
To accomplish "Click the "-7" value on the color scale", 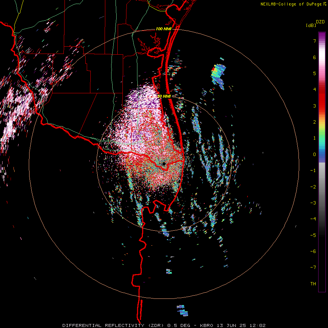I will click(313, 268).
